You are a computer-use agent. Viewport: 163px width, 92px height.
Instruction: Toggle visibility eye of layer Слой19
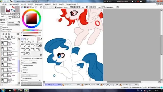[x=2, y=53]
